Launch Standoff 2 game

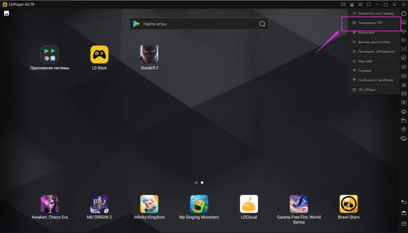tap(150, 58)
